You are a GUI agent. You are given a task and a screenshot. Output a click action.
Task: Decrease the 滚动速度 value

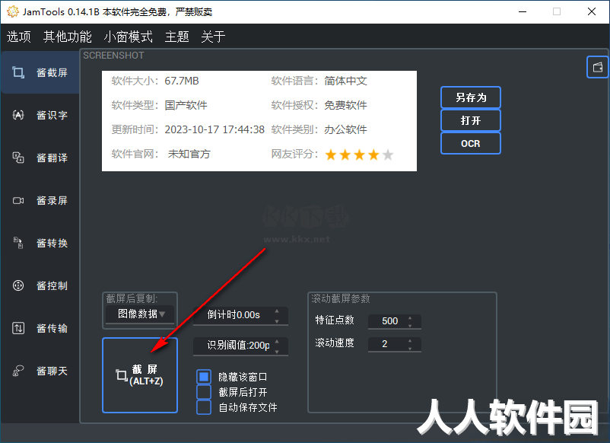[410, 349]
